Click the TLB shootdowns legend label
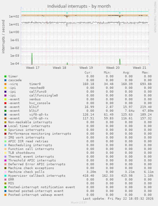 click(x=22, y=153)
